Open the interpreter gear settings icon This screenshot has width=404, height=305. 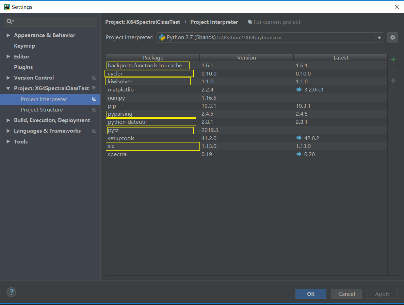[392, 38]
